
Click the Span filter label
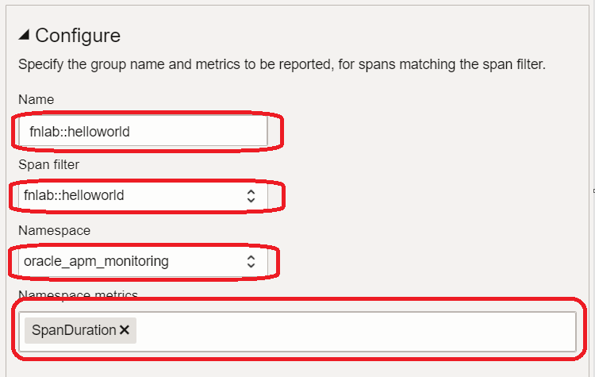pos(48,164)
